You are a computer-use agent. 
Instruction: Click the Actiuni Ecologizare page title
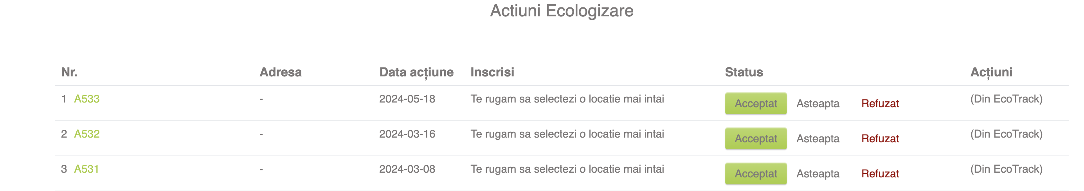point(561,11)
